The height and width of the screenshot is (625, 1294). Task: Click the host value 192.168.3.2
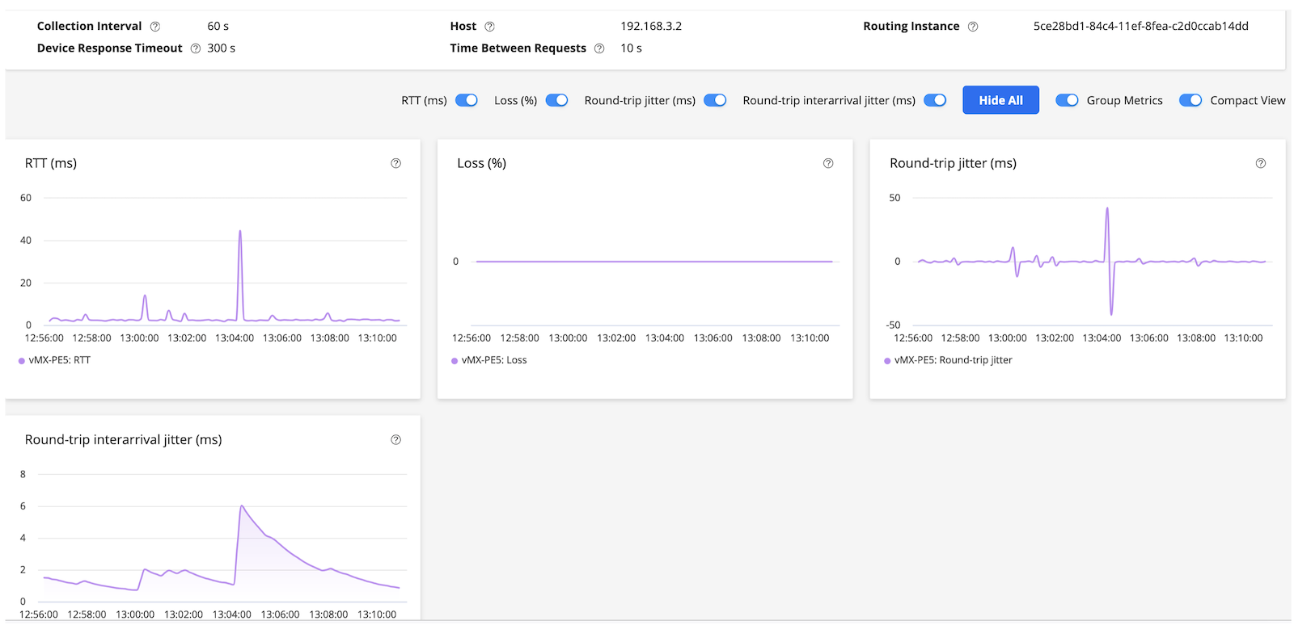651,27
